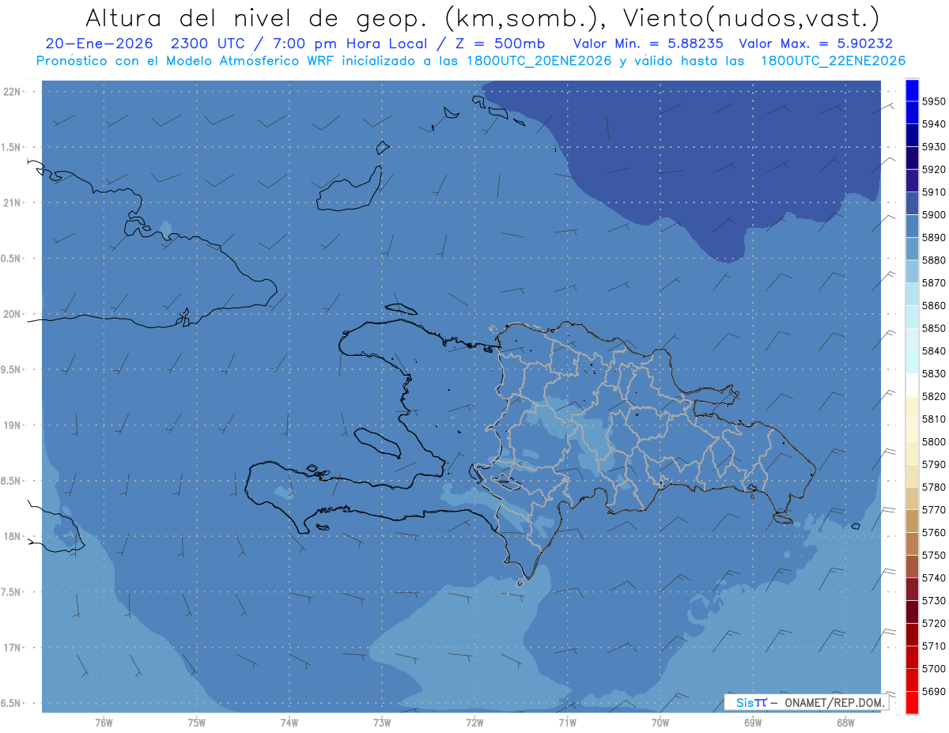Click the '72W' longitude label

[x=475, y=722]
